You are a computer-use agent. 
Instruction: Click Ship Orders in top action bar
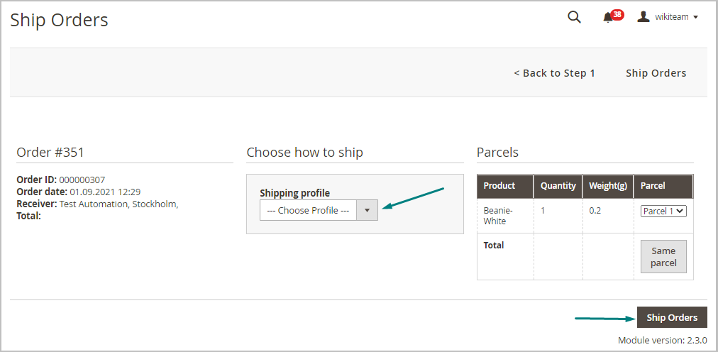click(x=656, y=73)
